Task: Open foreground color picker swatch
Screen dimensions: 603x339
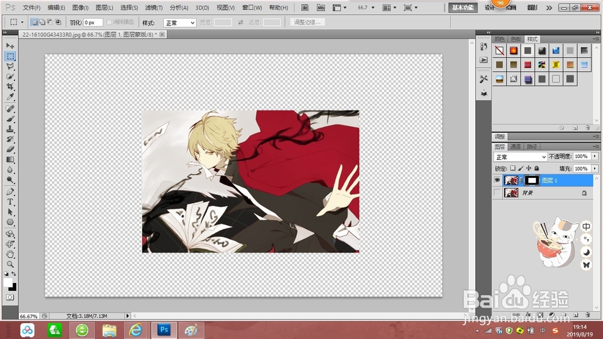Action: pos(7,282)
